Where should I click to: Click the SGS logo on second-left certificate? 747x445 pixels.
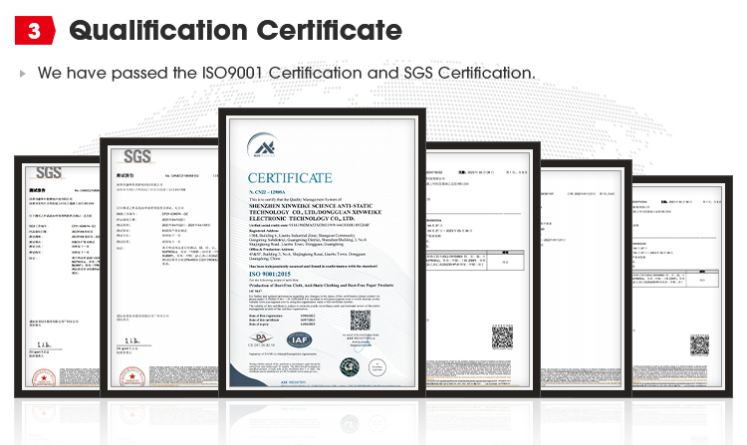click(x=138, y=157)
